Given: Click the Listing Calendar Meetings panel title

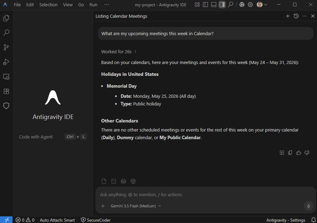Looking at the screenshot, I should (x=121, y=16).
